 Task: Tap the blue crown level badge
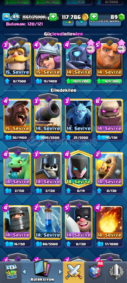[6, 17]
